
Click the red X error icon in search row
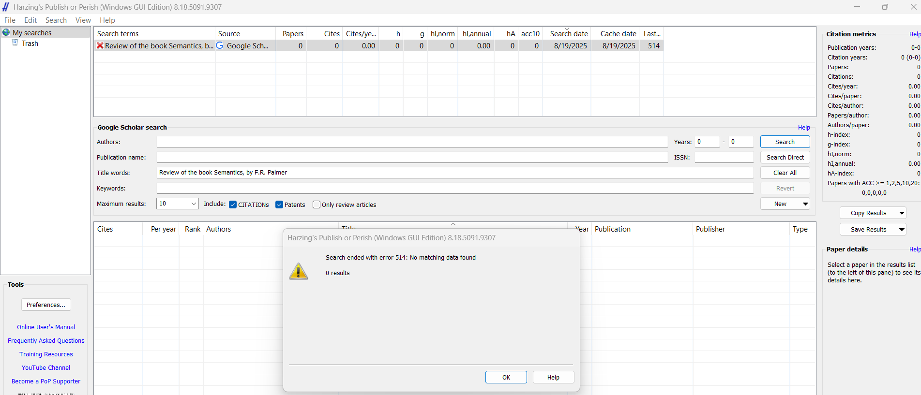pyautogui.click(x=100, y=45)
